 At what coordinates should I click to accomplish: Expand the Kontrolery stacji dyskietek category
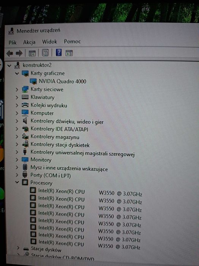click(x=17, y=144)
